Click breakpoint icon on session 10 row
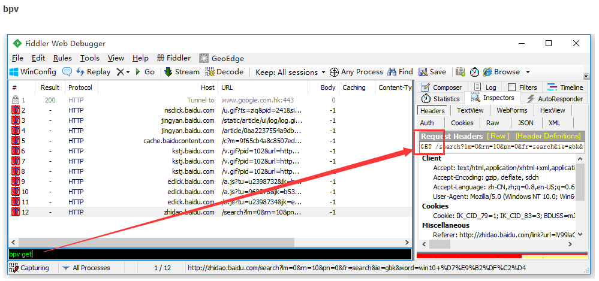The width and height of the screenshot is (599, 281). [x=16, y=191]
